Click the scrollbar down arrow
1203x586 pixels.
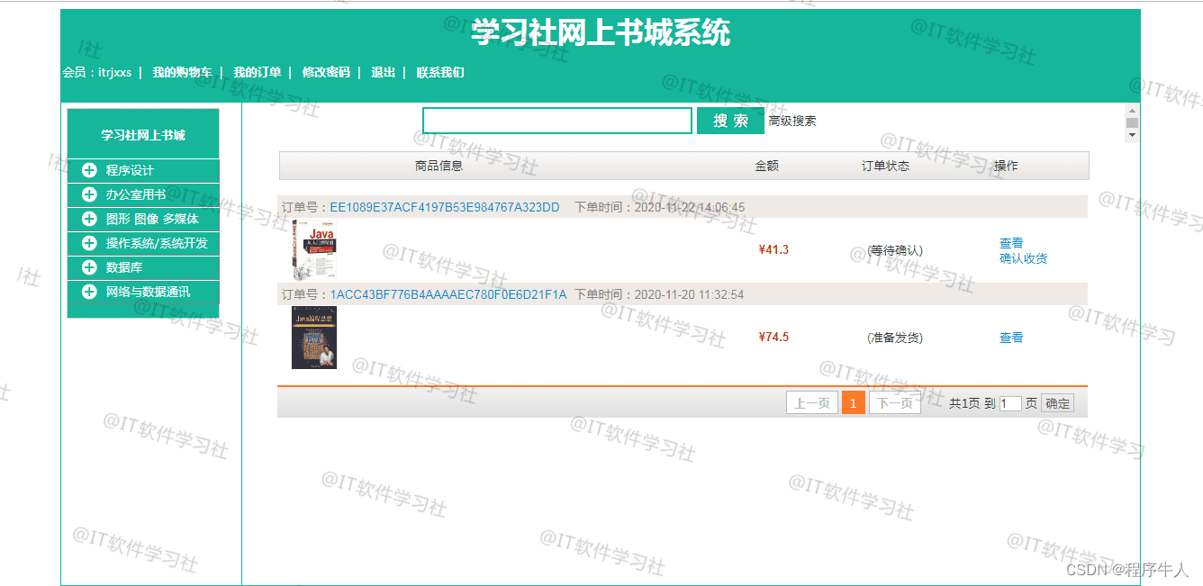[x=1133, y=136]
